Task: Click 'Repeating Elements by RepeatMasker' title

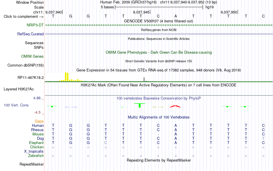Action: click(x=159, y=160)
